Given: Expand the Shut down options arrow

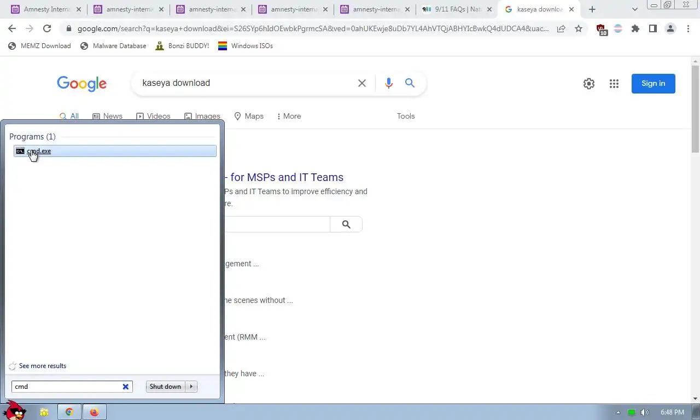Looking at the screenshot, I should 191,387.
